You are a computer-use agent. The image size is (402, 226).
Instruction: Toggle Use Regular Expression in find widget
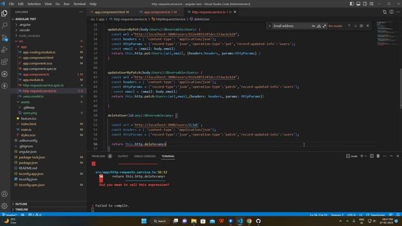[325, 26]
